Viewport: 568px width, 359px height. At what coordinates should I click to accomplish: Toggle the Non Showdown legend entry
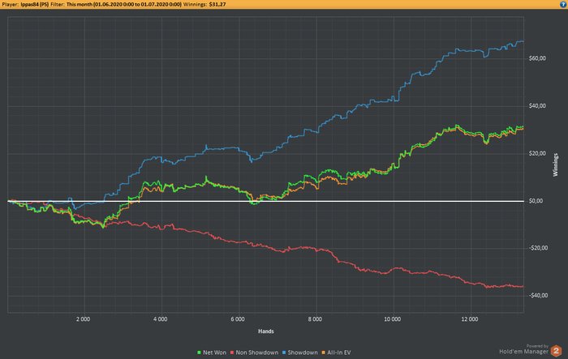(254, 353)
